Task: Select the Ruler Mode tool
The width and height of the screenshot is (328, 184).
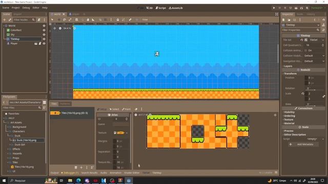Action: pyautogui.click(x=93, y=19)
